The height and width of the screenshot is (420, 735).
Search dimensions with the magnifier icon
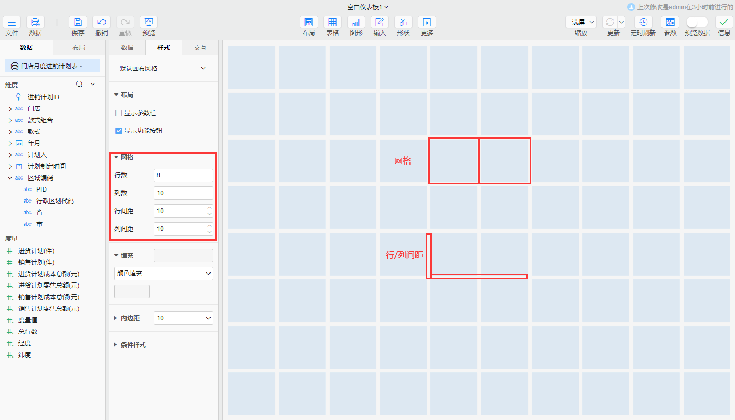(79, 84)
